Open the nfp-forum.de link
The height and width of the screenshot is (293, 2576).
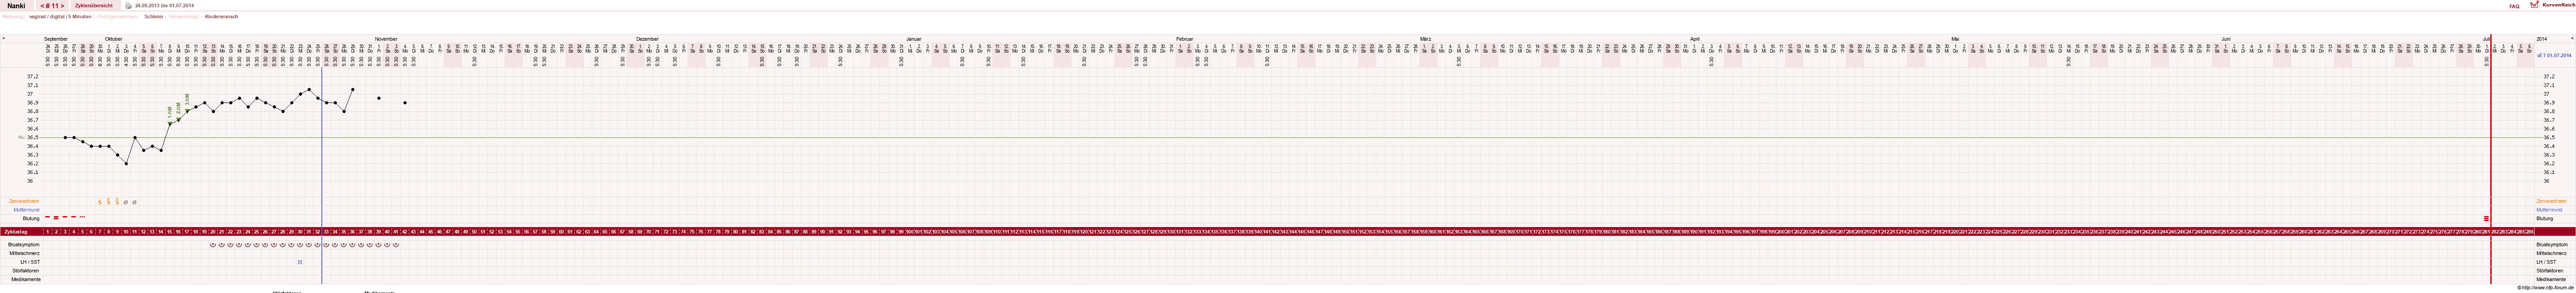[x=2545, y=287]
